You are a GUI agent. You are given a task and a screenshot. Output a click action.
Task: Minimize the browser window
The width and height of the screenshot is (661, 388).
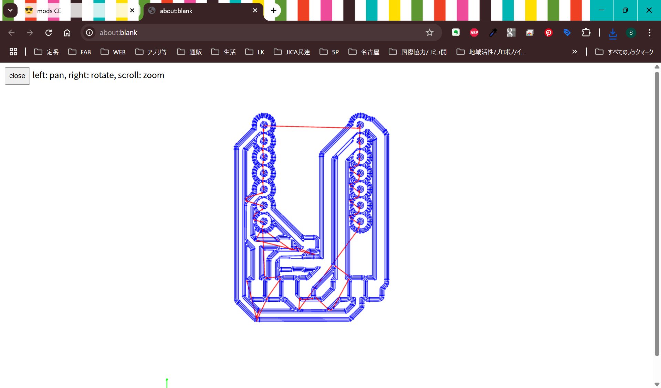pos(601,10)
